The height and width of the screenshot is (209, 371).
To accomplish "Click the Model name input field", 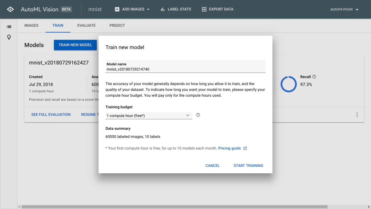I will click(185, 66).
